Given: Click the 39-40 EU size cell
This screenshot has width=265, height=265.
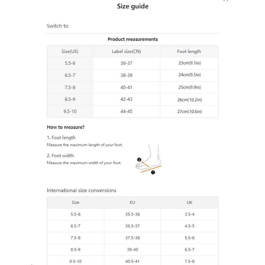Looking at the screenshot, I should pyautogui.click(x=132, y=249).
